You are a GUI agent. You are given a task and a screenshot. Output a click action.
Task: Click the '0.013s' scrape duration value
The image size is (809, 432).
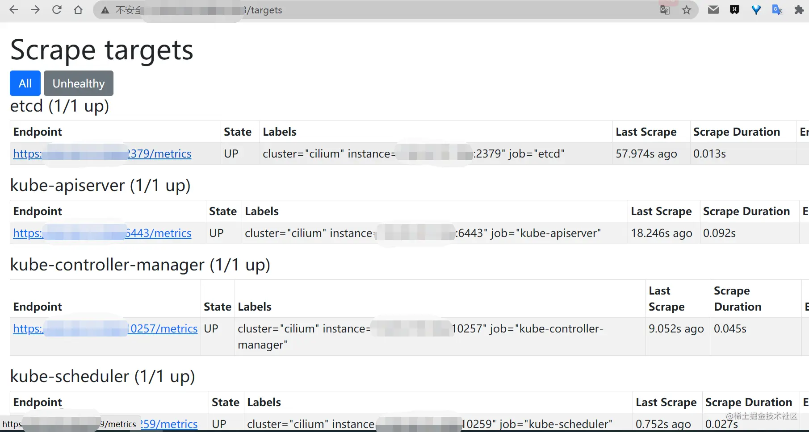(x=709, y=154)
